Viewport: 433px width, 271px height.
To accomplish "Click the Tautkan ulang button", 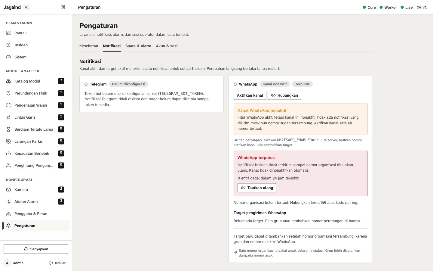I will click(x=257, y=188).
